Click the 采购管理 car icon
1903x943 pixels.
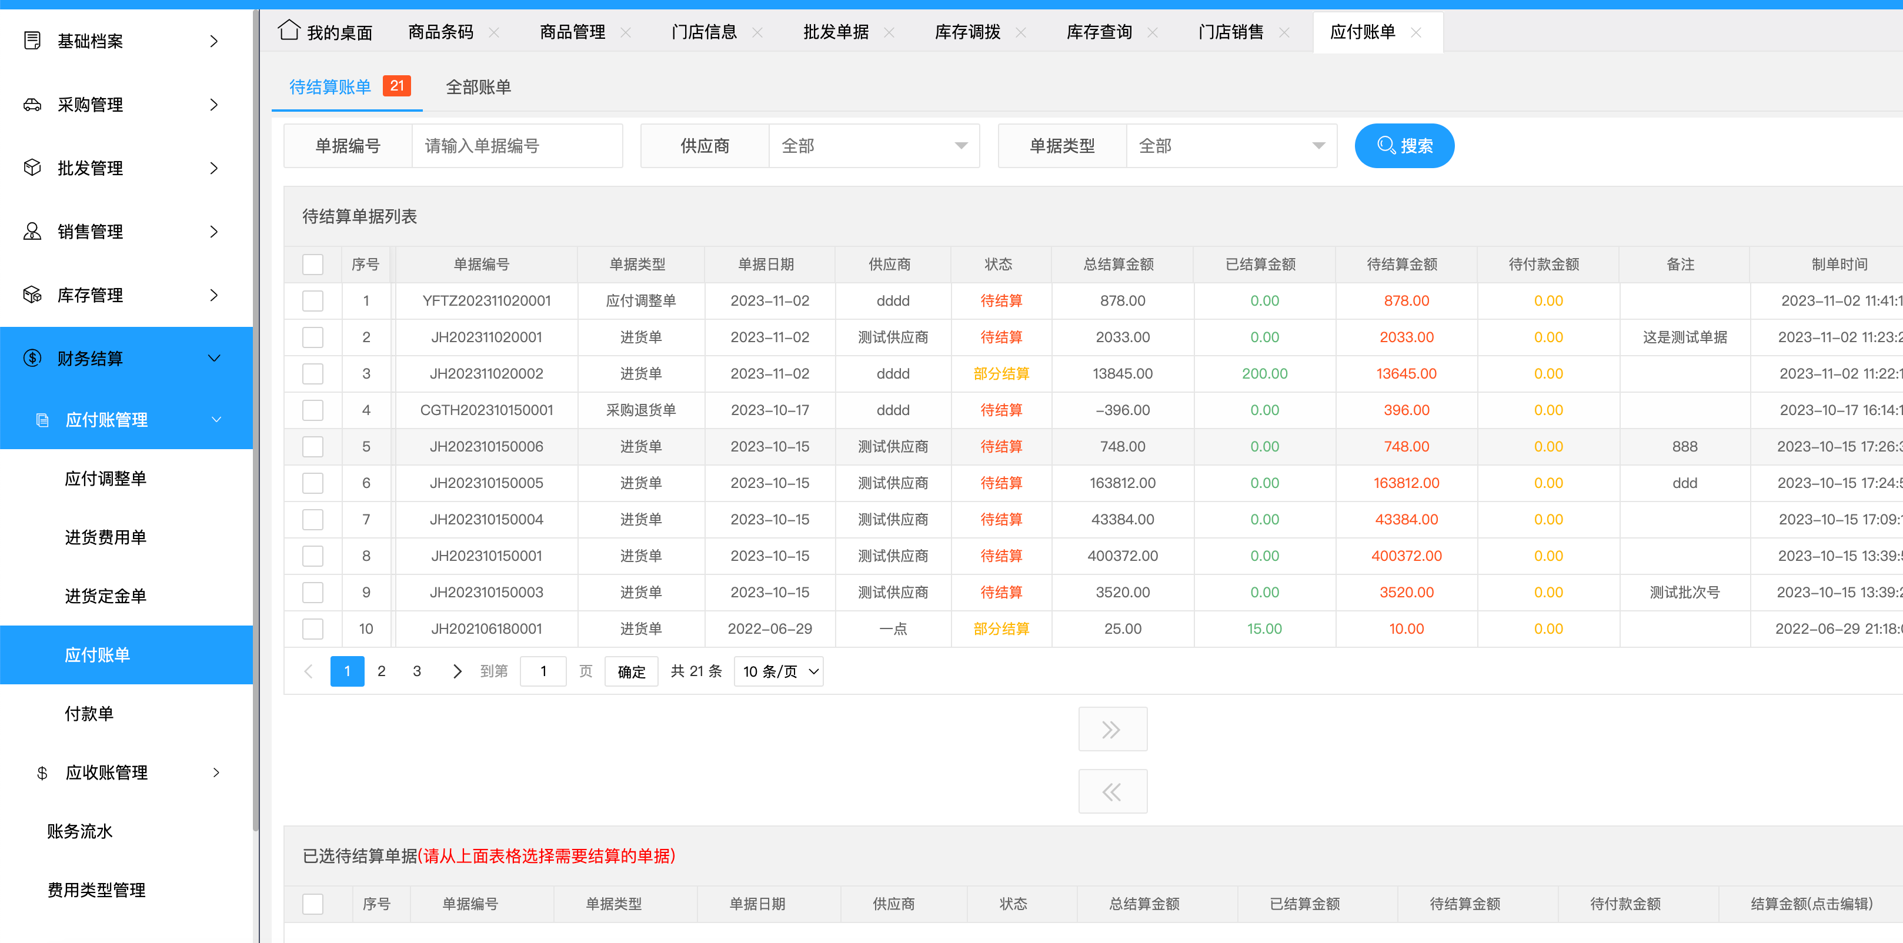(x=32, y=104)
